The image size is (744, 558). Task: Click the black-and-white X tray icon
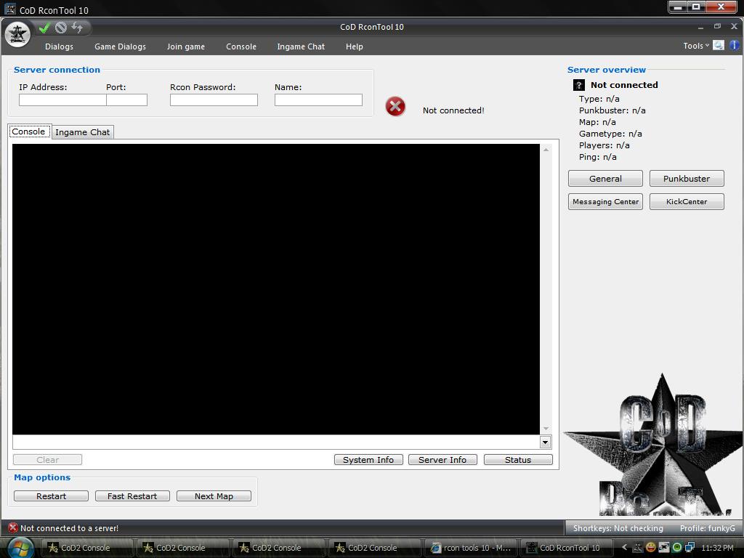coord(664,547)
